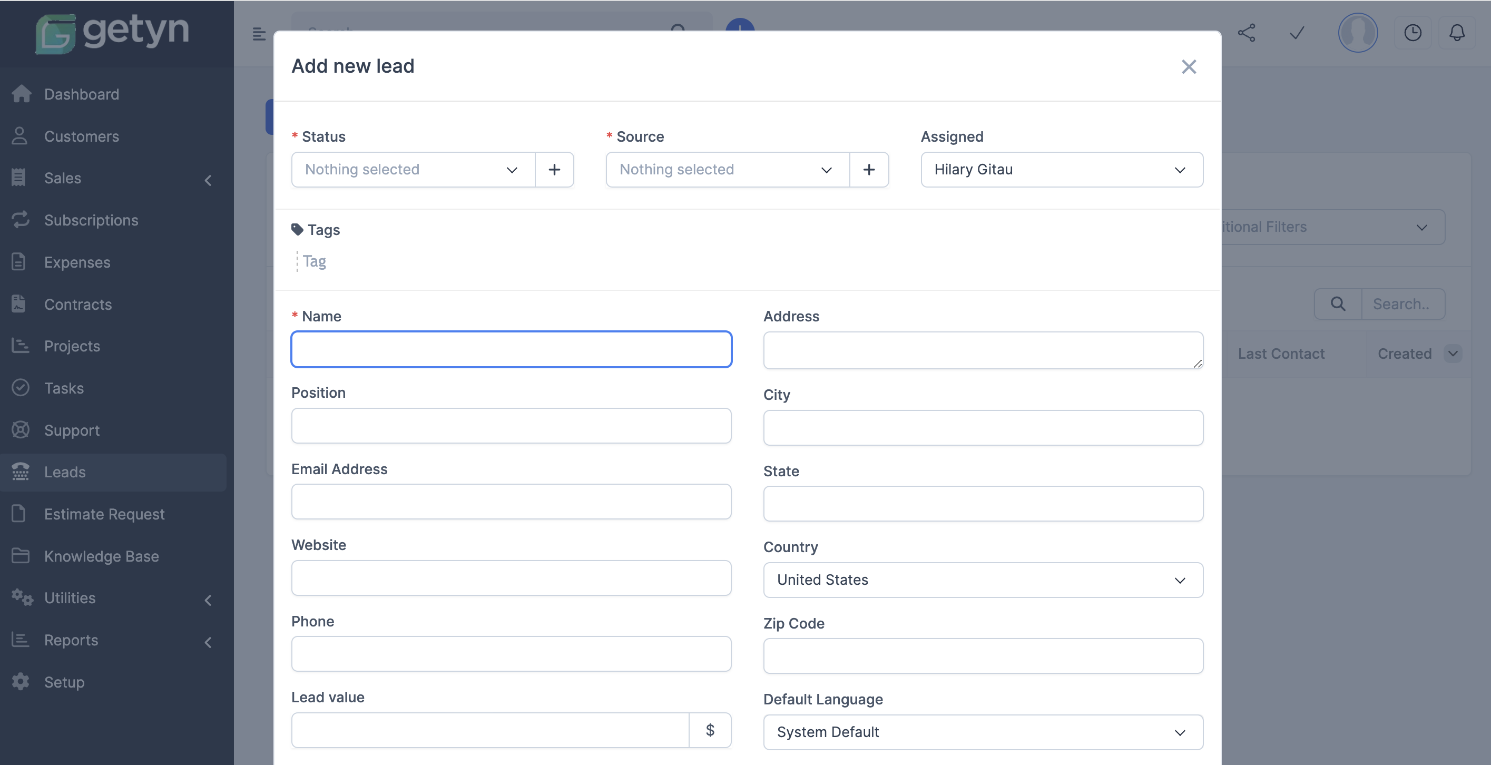Change Country from United States

(x=983, y=580)
